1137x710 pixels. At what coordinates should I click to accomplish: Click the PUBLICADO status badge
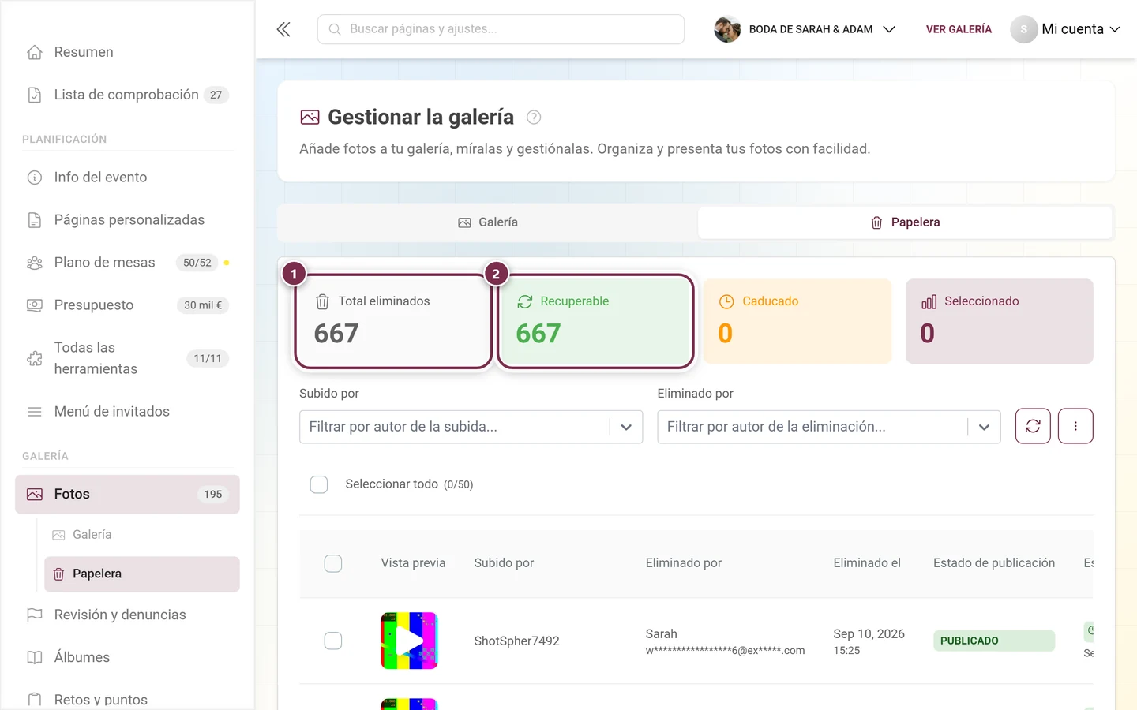(994, 641)
